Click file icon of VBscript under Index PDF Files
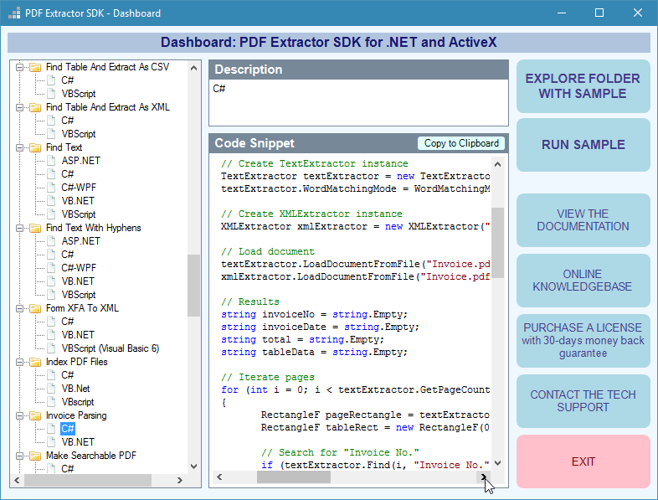The width and height of the screenshot is (658, 500). point(51,402)
